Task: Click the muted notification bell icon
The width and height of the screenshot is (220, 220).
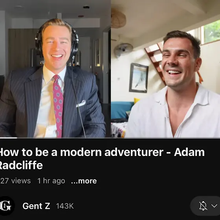Action: tap(203, 206)
